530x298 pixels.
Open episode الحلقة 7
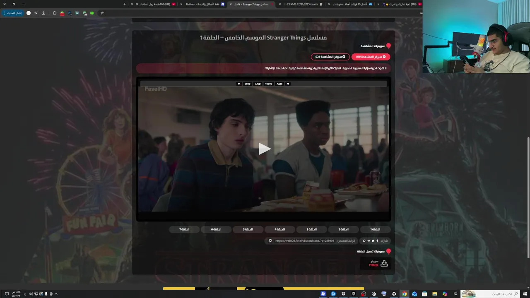click(184, 229)
